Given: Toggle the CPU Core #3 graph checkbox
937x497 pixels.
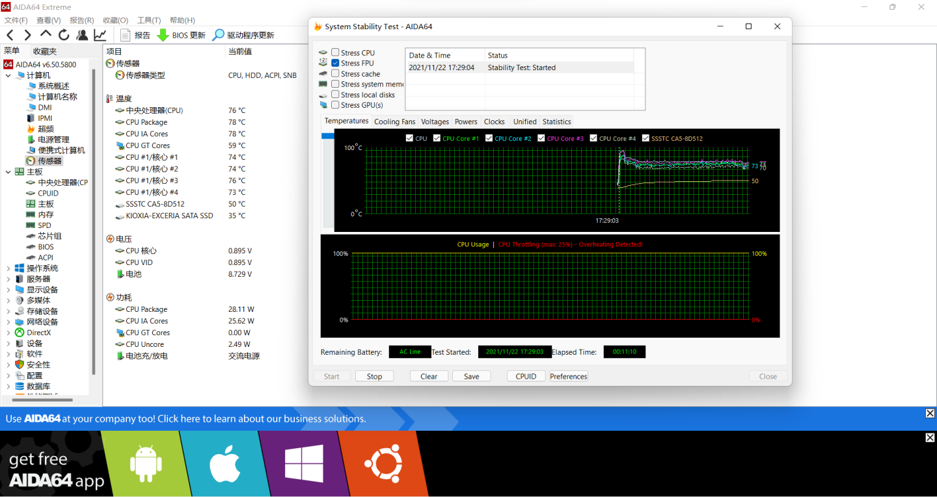Looking at the screenshot, I should [541, 138].
